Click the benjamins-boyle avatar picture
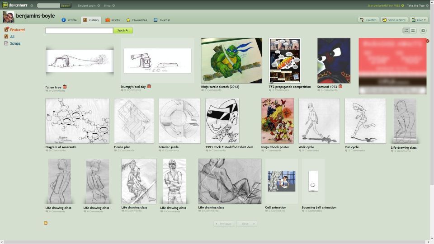The height and width of the screenshot is (244, 434). pos(8,17)
